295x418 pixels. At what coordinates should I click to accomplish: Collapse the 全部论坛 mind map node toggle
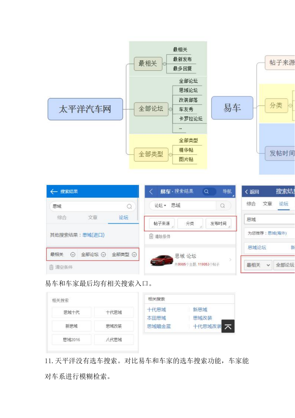tap(170, 109)
